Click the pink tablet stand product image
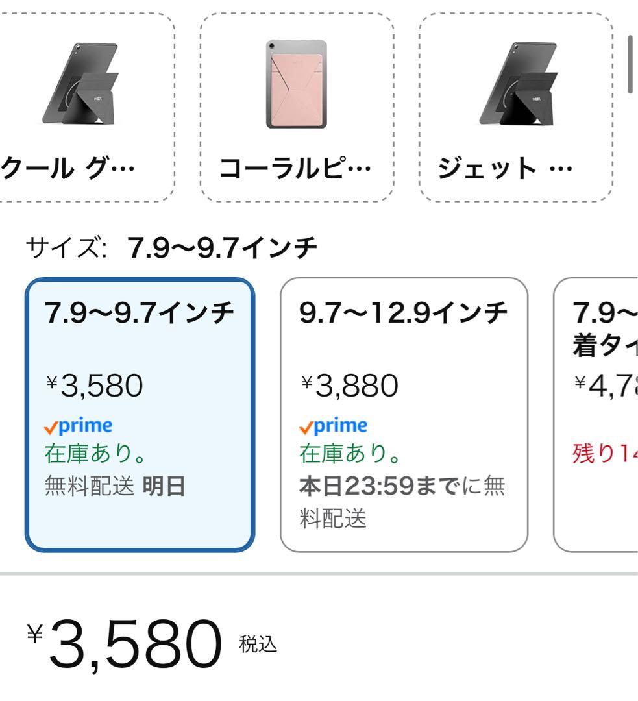 295,84
